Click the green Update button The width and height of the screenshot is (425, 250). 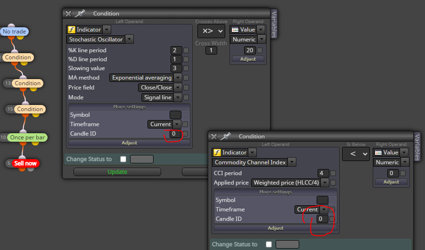point(117,172)
